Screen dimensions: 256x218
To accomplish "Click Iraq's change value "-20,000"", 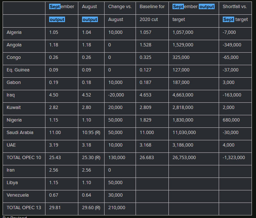I will click(x=116, y=95).
